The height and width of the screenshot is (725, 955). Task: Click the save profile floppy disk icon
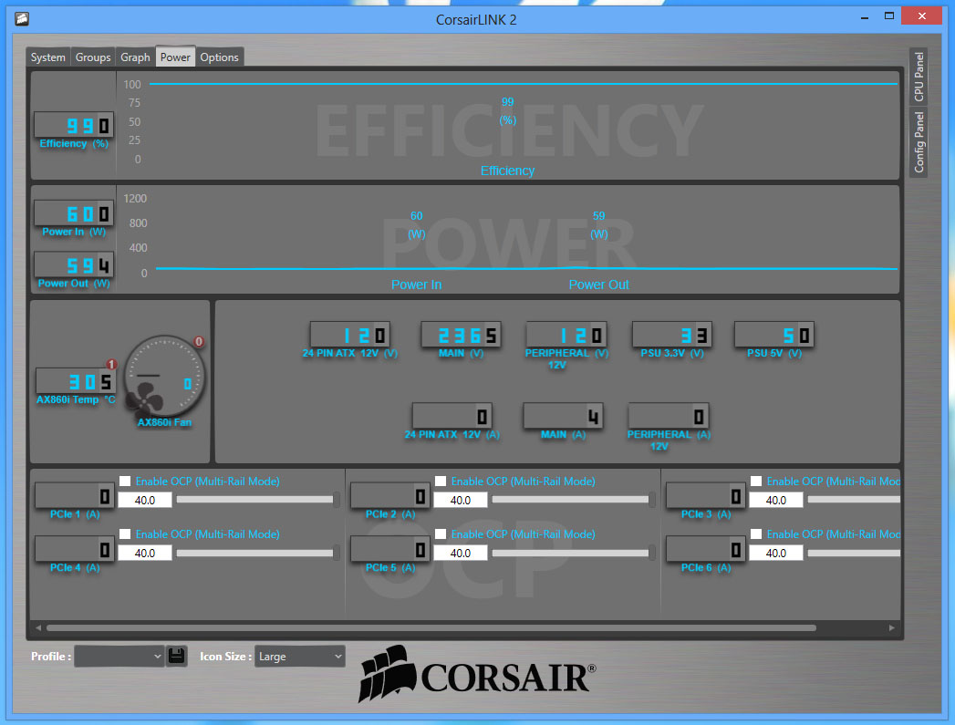pyautogui.click(x=177, y=656)
